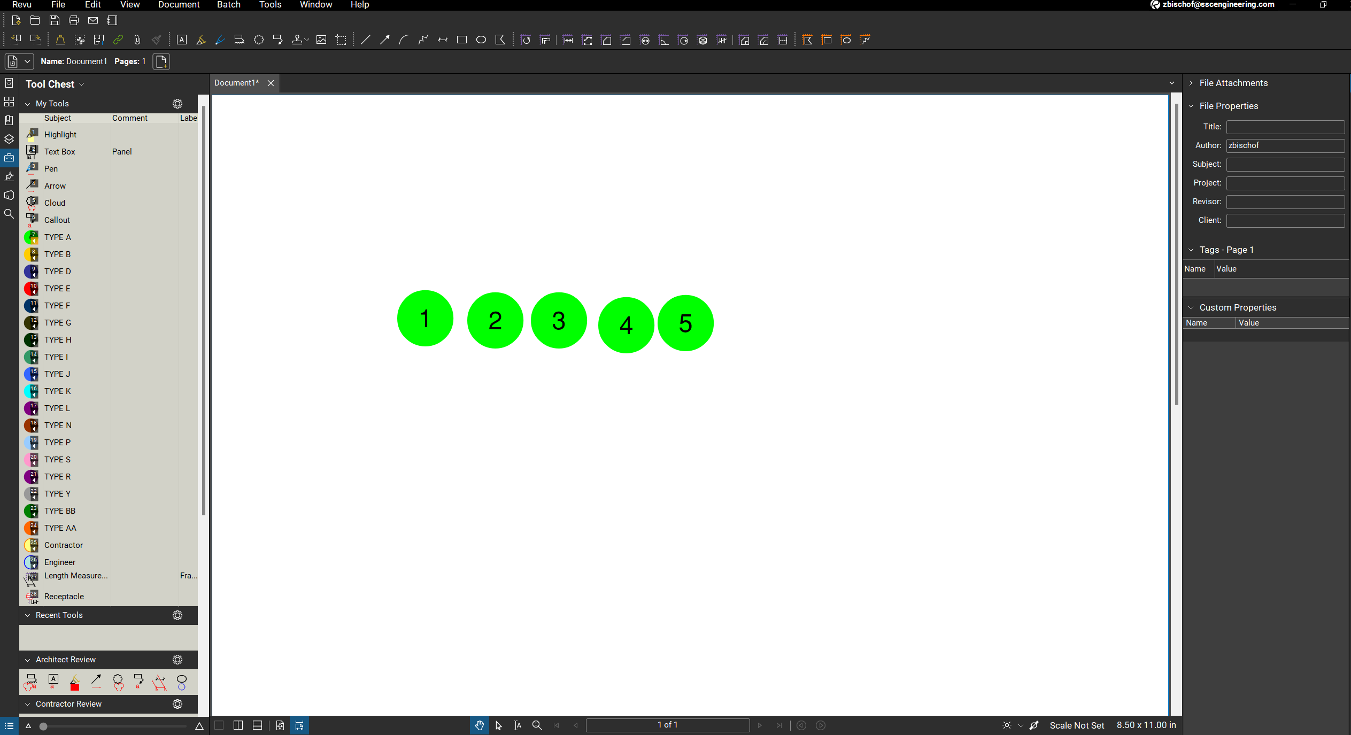The image size is (1351, 735).
Task: Open the Batch menu
Action: 228,5
